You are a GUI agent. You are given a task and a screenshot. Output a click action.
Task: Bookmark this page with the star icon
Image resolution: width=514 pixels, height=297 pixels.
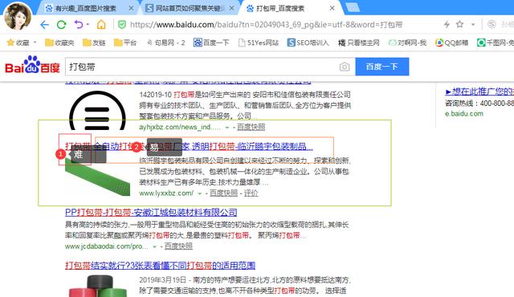pyautogui.click(x=460, y=24)
